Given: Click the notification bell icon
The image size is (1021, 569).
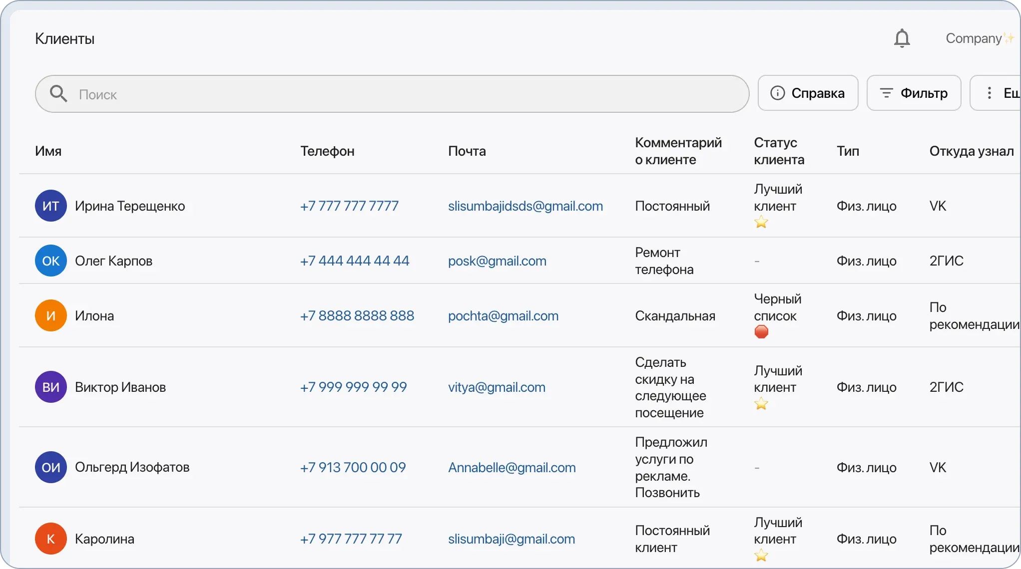Looking at the screenshot, I should 902,38.
